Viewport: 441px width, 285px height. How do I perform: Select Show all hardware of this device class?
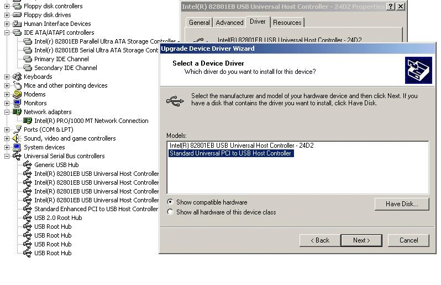click(171, 212)
